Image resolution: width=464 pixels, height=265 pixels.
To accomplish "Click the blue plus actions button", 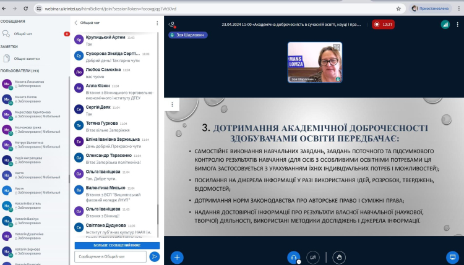I will [178, 256].
